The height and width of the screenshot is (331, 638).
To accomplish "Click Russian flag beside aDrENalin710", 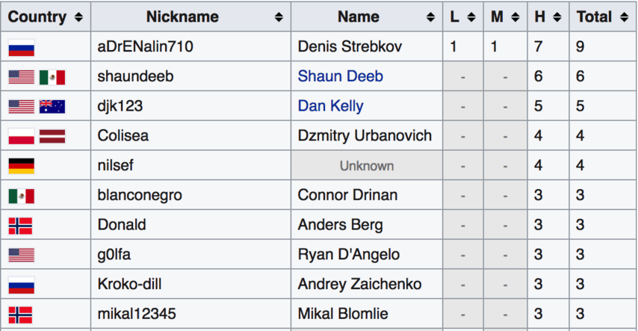I will click(x=22, y=48).
